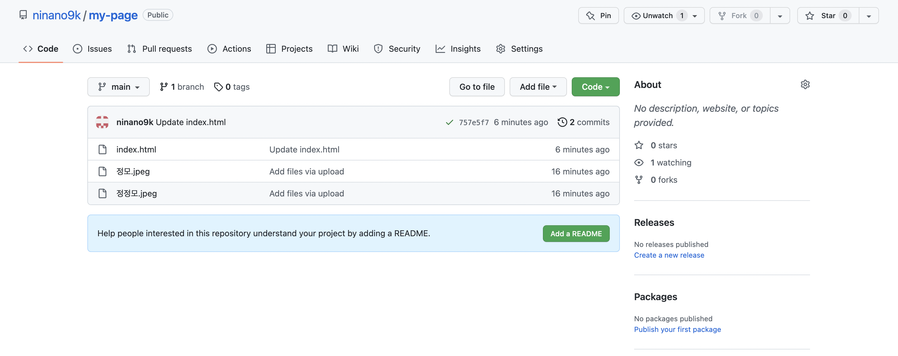Click the star icon beside 0 stars

click(639, 145)
